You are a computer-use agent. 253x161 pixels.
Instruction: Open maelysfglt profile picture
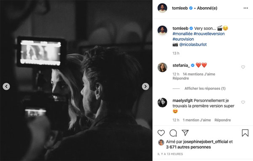162,102
